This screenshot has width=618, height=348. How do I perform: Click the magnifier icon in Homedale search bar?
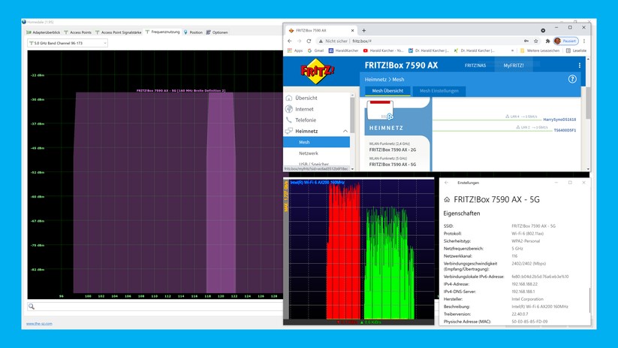[32, 306]
